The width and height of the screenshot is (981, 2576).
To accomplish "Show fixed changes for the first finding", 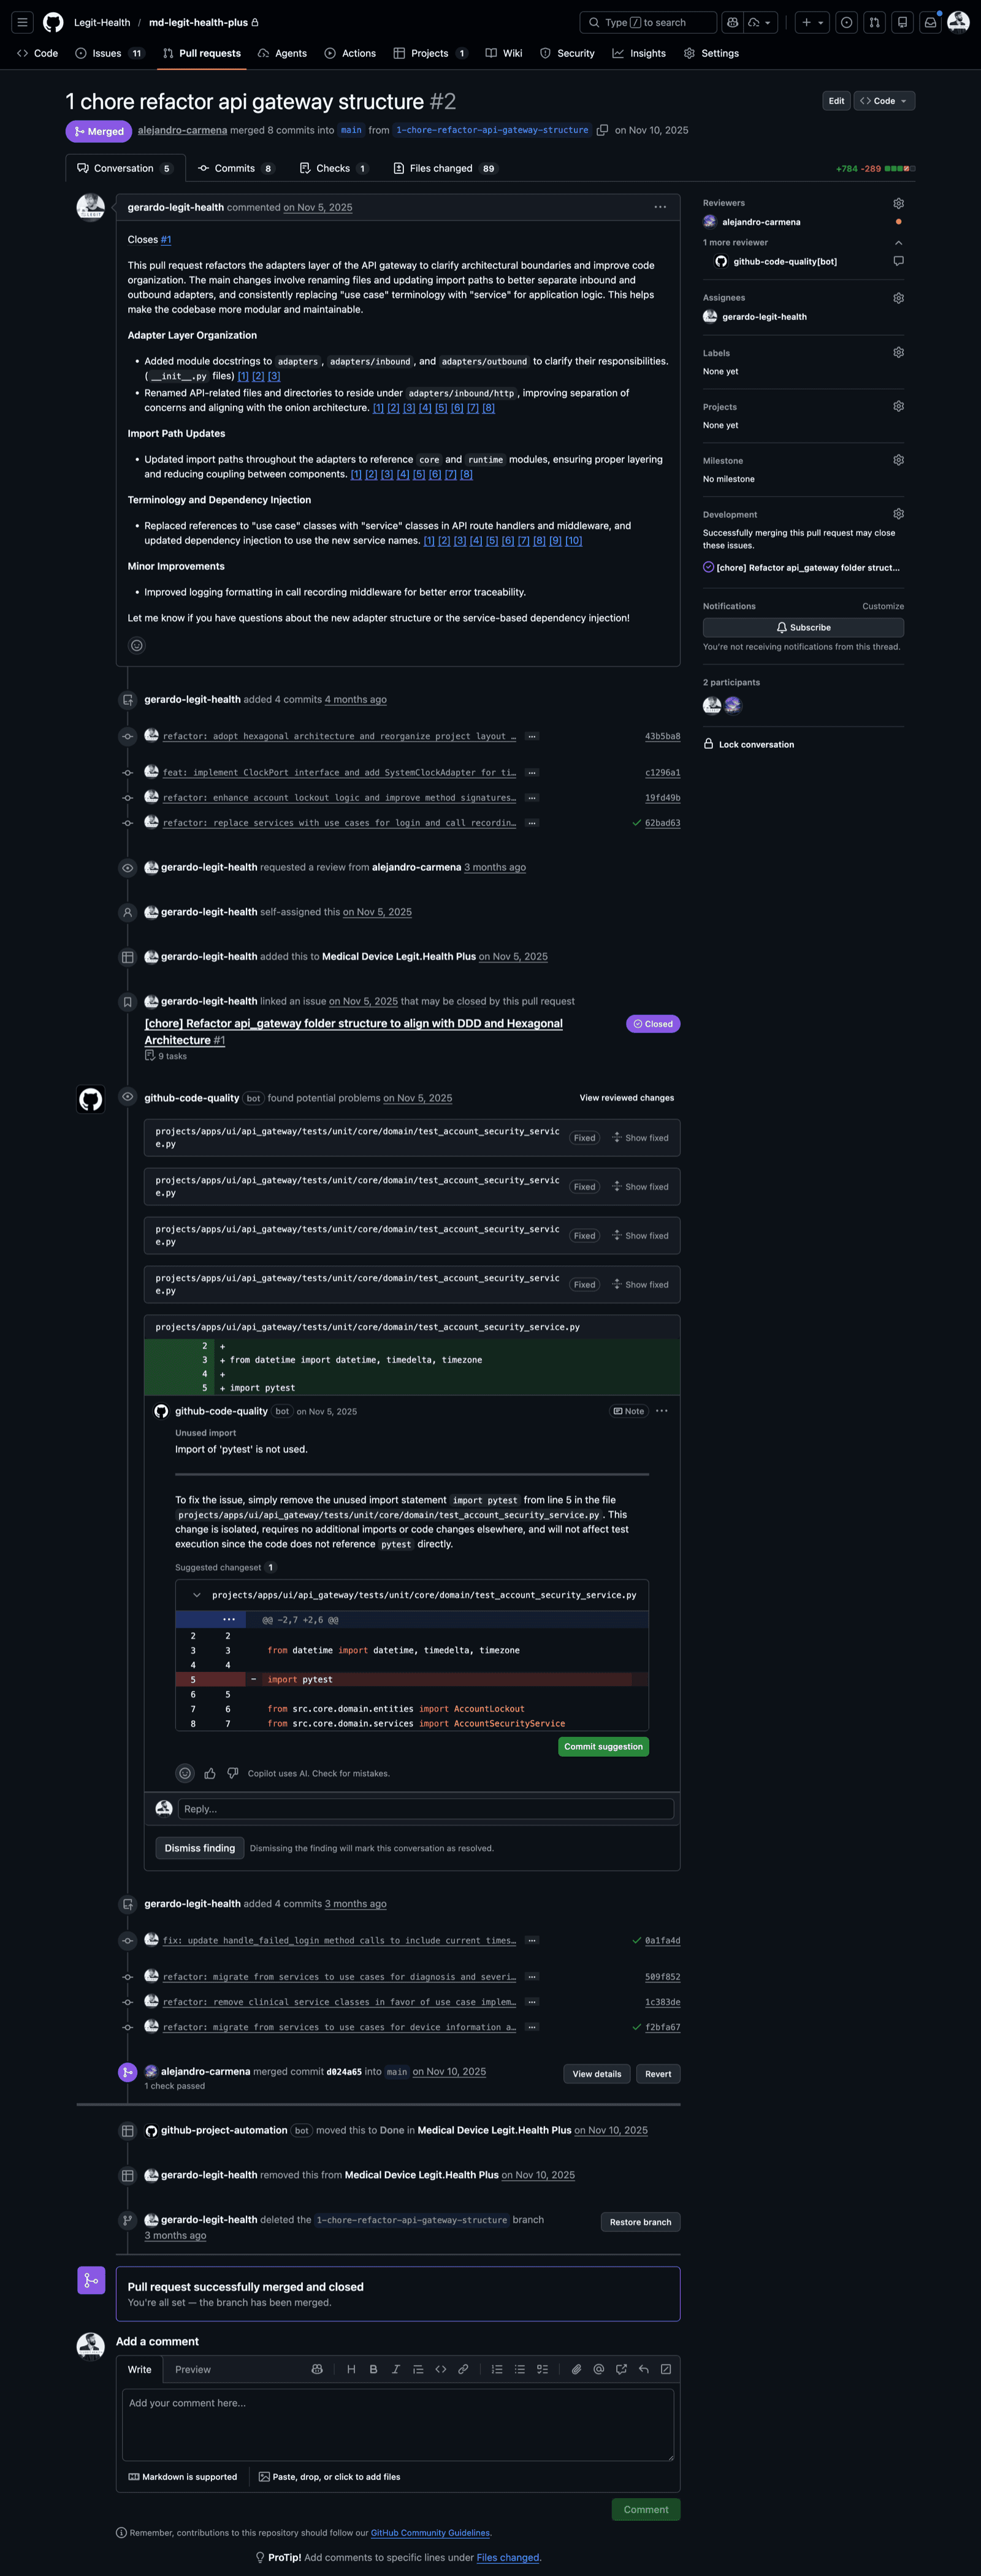I will [x=640, y=1137].
